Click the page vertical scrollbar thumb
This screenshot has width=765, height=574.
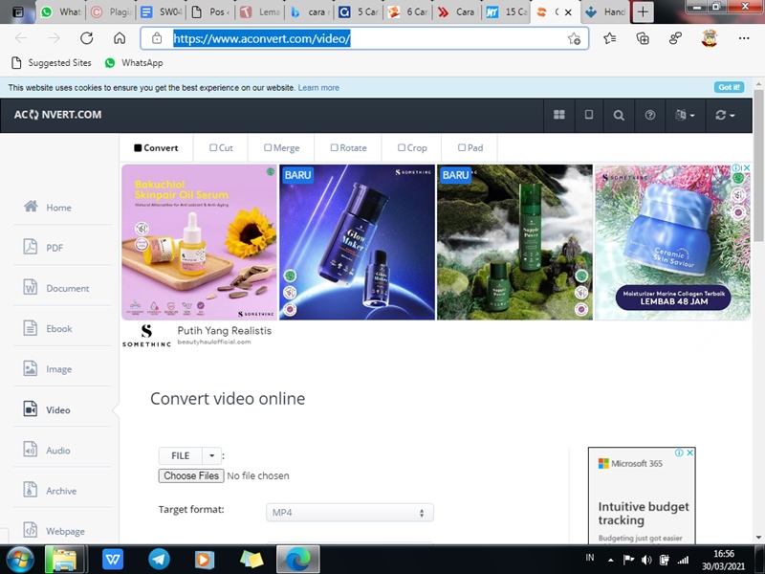click(x=758, y=166)
